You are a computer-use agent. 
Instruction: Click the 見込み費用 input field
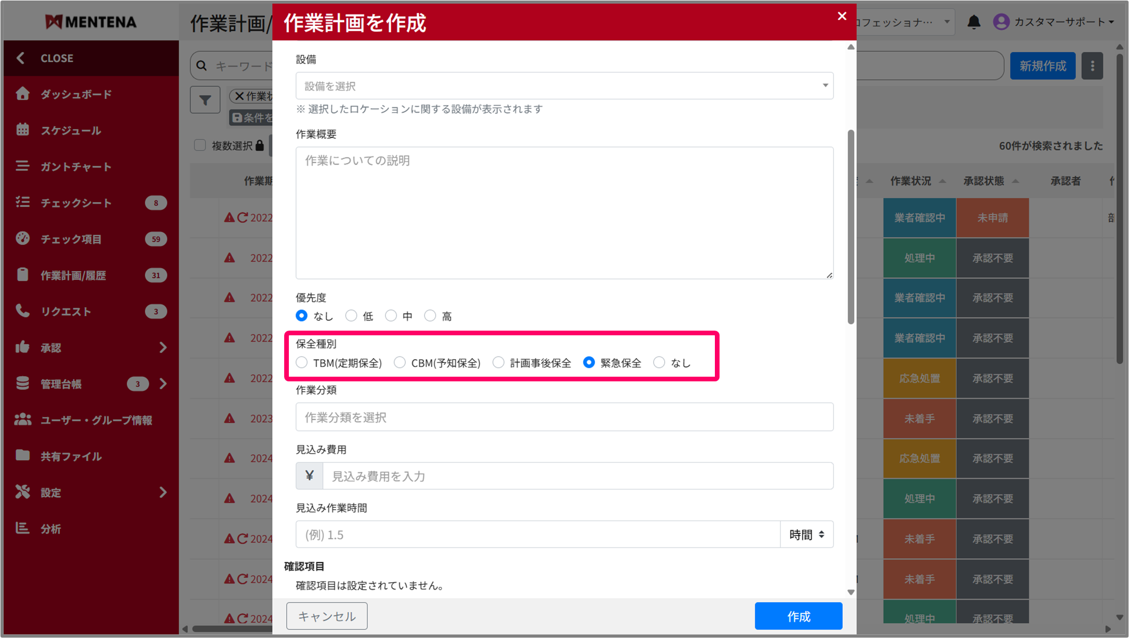point(577,476)
